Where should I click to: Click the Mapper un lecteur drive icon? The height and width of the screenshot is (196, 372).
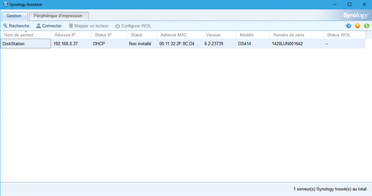70,26
